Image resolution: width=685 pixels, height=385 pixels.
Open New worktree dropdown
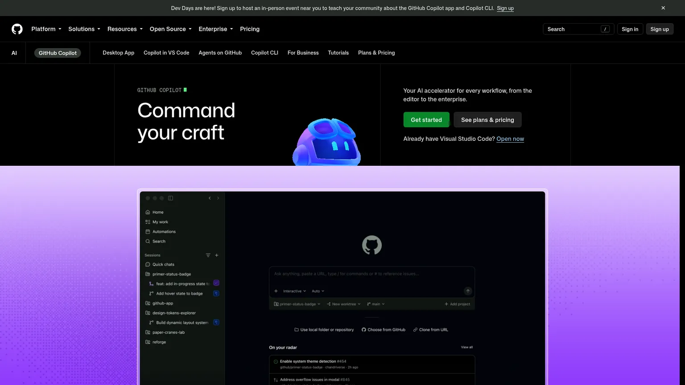pos(344,304)
